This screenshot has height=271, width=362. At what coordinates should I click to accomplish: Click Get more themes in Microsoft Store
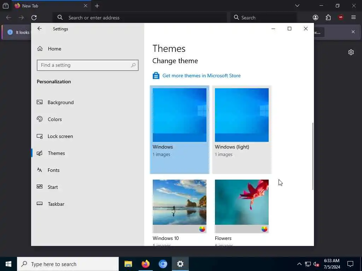(x=202, y=76)
